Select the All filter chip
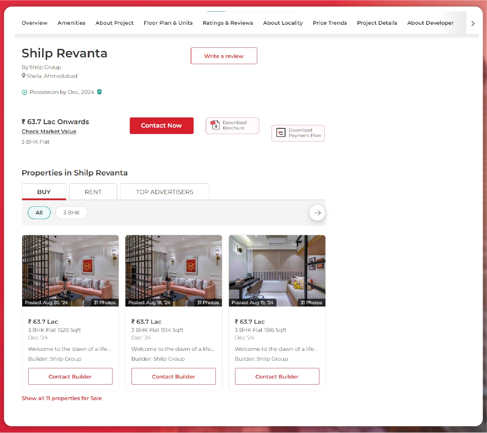The image size is (487, 433). (x=39, y=213)
